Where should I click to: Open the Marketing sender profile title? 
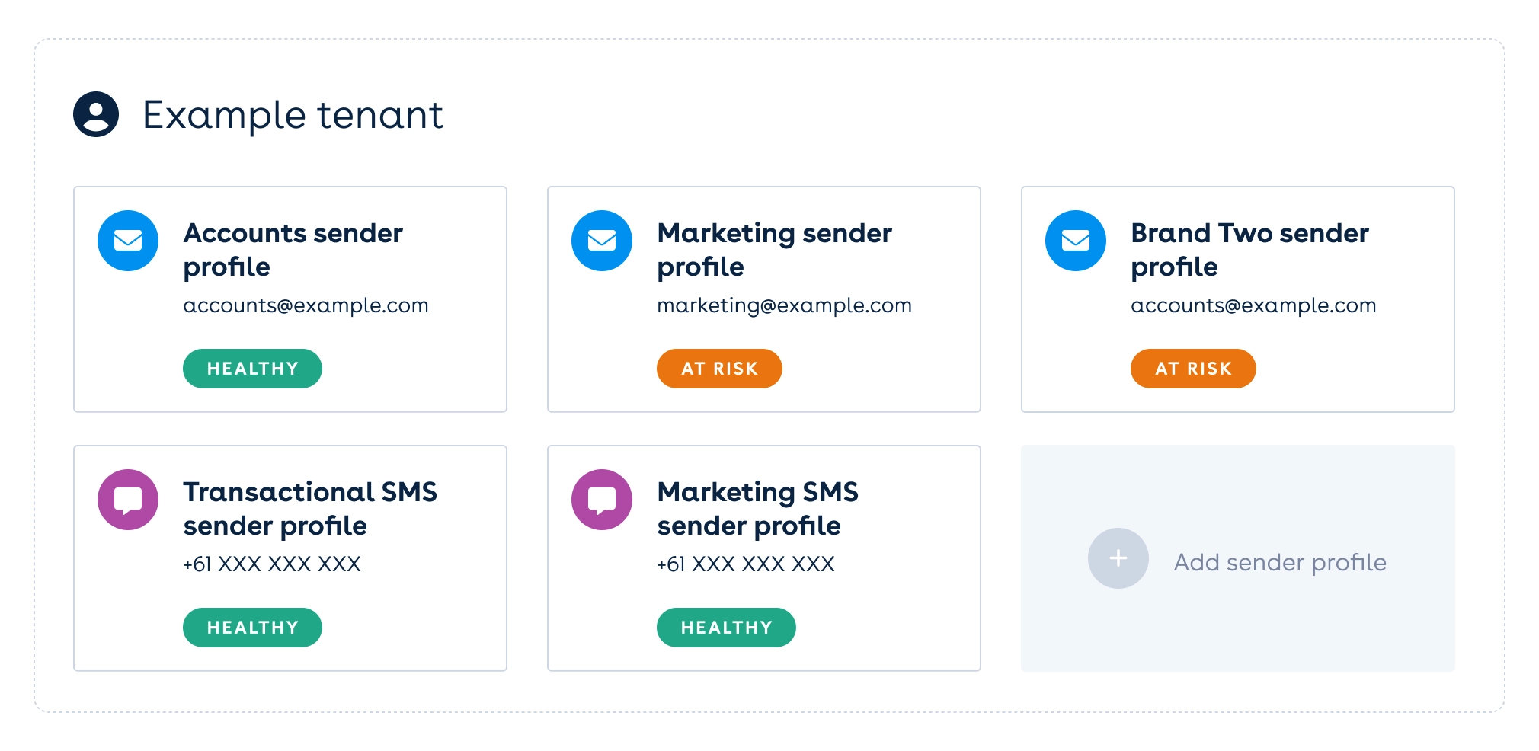pos(774,249)
